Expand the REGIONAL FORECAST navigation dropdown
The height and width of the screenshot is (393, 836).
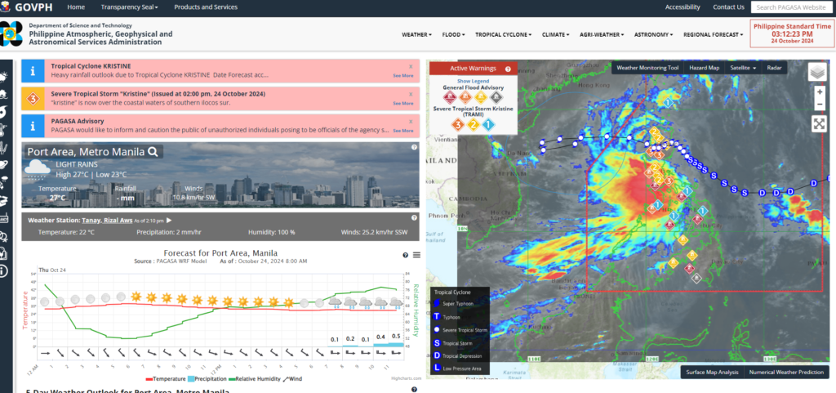(x=713, y=34)
